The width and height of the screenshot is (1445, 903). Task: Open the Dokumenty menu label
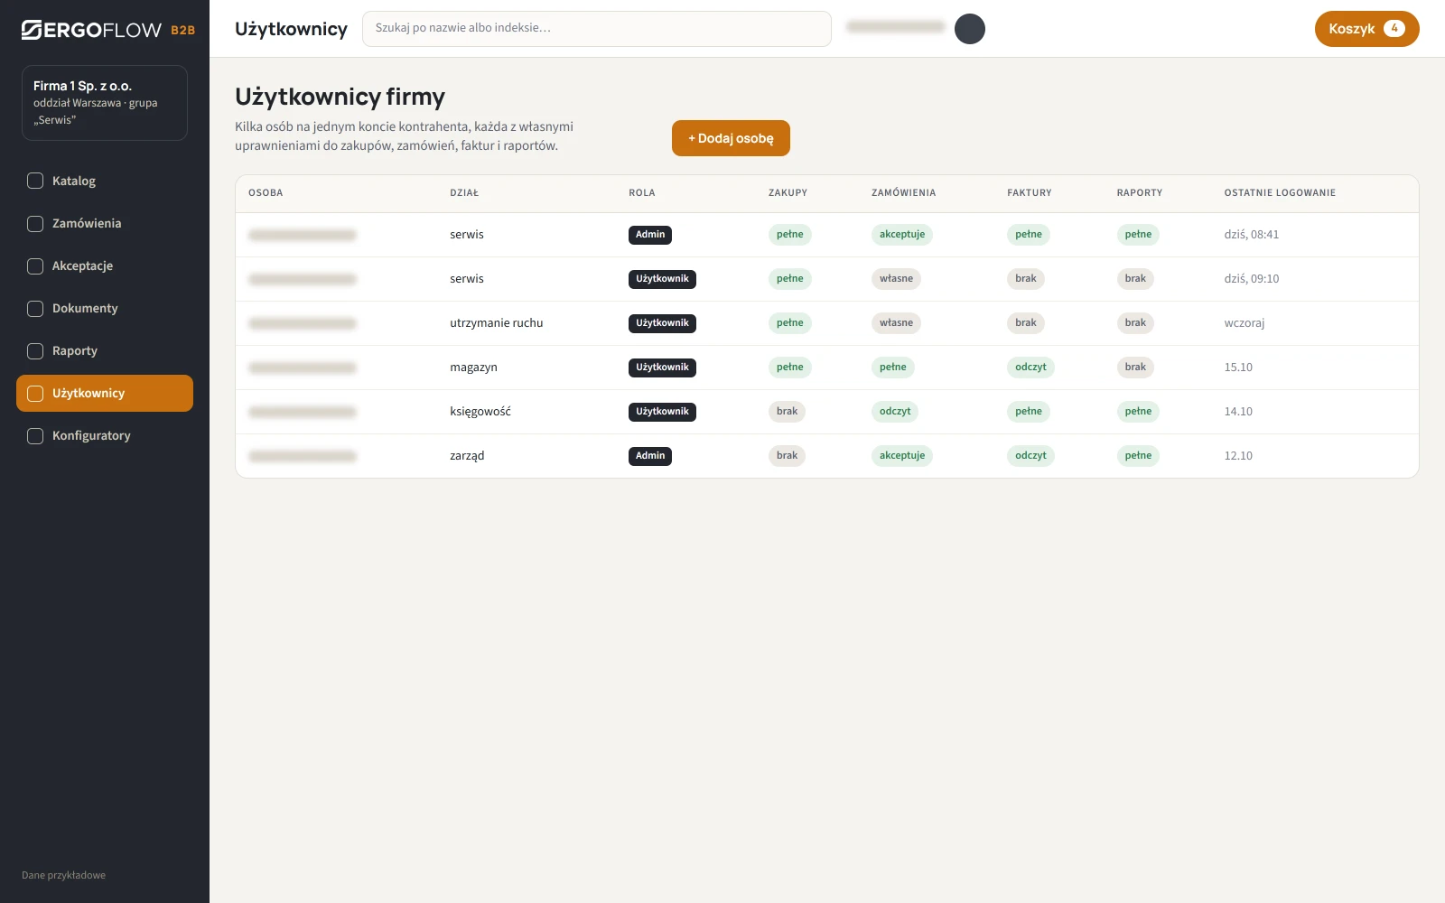[x=85, y=308]
